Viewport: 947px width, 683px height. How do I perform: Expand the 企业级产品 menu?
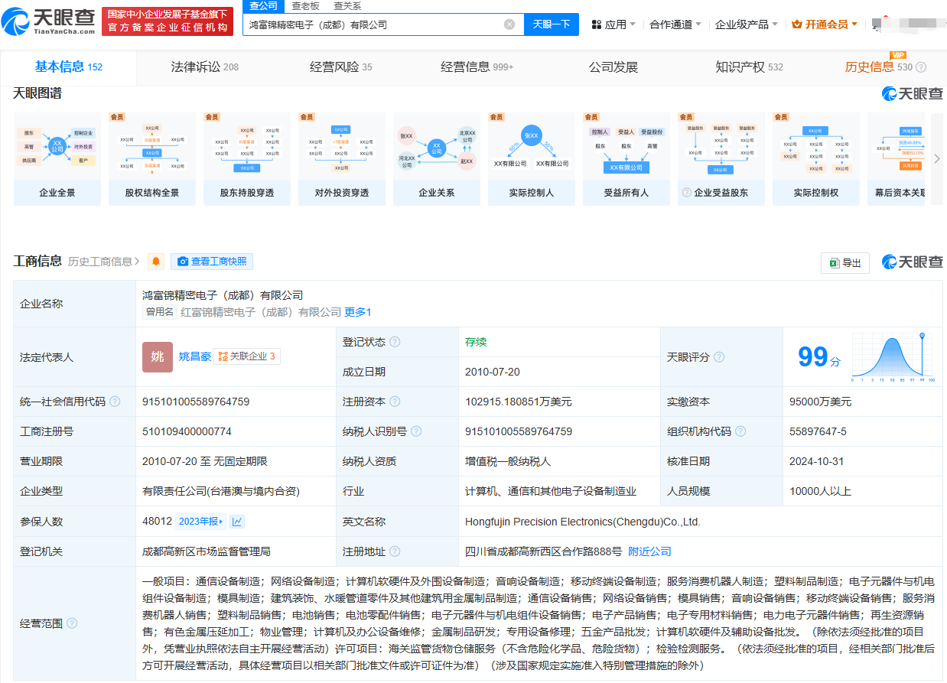(x=747, y=24)
